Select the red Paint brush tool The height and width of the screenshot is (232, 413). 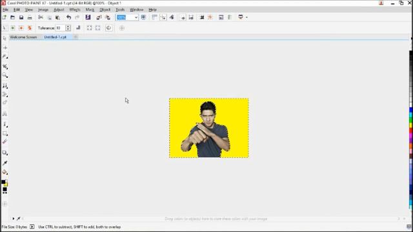point(5,142)
